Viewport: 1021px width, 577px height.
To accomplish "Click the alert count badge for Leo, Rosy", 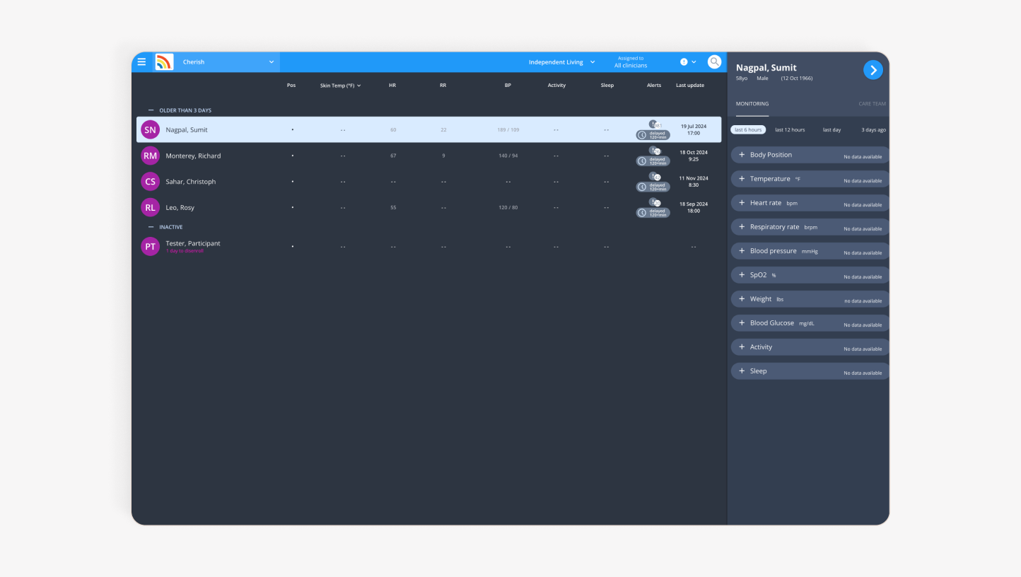I will [x=654, y=202].
